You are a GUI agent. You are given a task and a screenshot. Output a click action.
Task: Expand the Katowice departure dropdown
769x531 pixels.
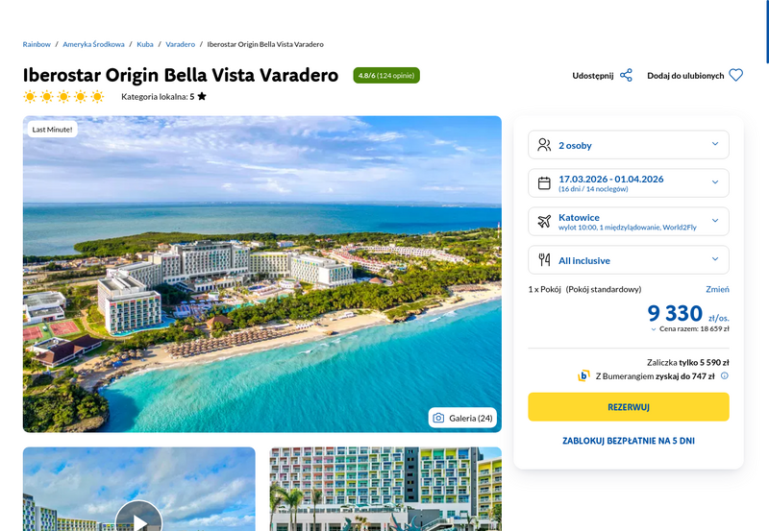click(x=629, y=222)
